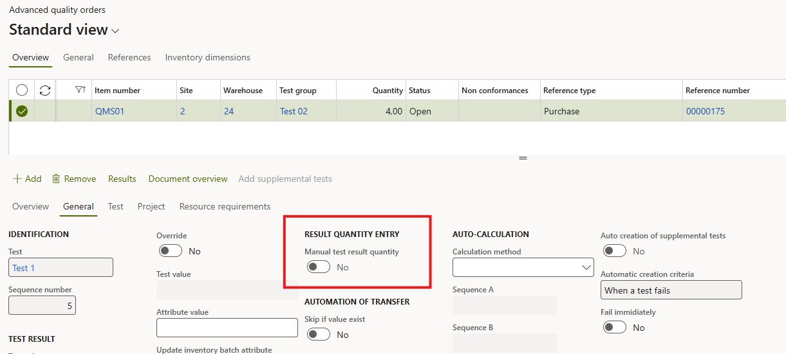Screen dimensions: 786x354
Task: Open the Inventory dimensions tab
Action: [207, 58]
